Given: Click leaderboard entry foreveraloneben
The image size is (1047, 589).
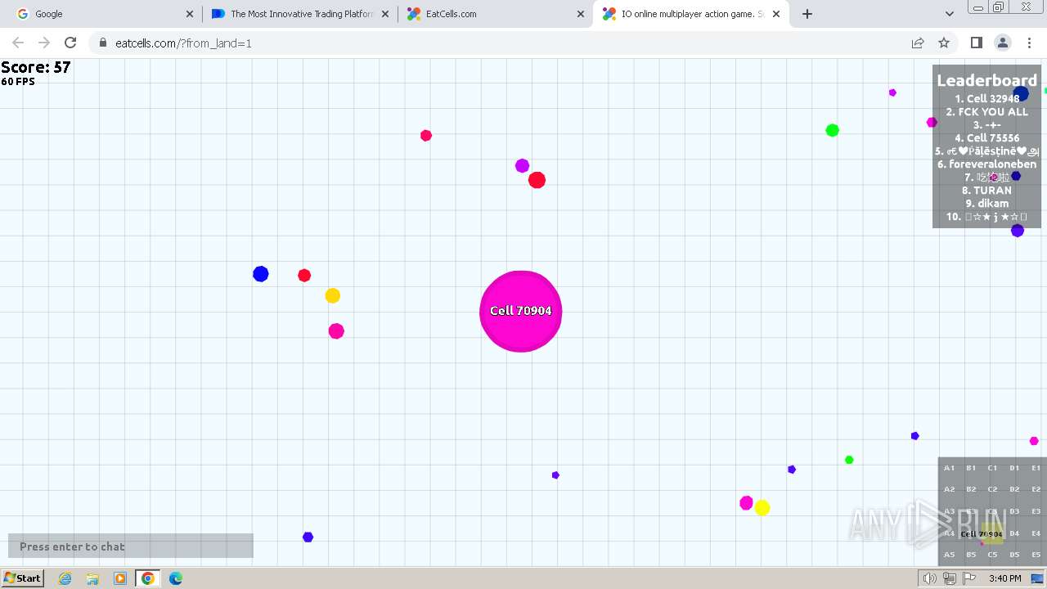Looking at the screenshot, I should coord(986,164).
